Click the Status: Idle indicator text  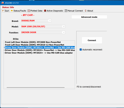pyautogui.click(x=8, y=7)
